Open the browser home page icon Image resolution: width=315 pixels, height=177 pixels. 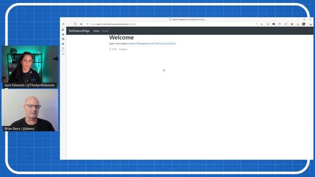coord(81,24)
